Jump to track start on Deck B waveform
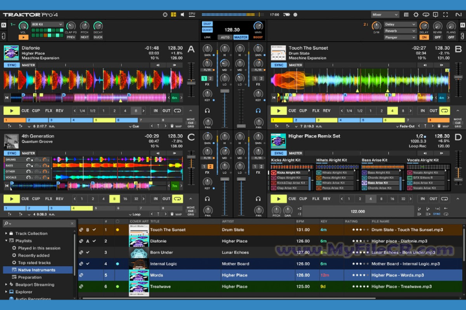This screenshot has height=310, width=466. 274,98
